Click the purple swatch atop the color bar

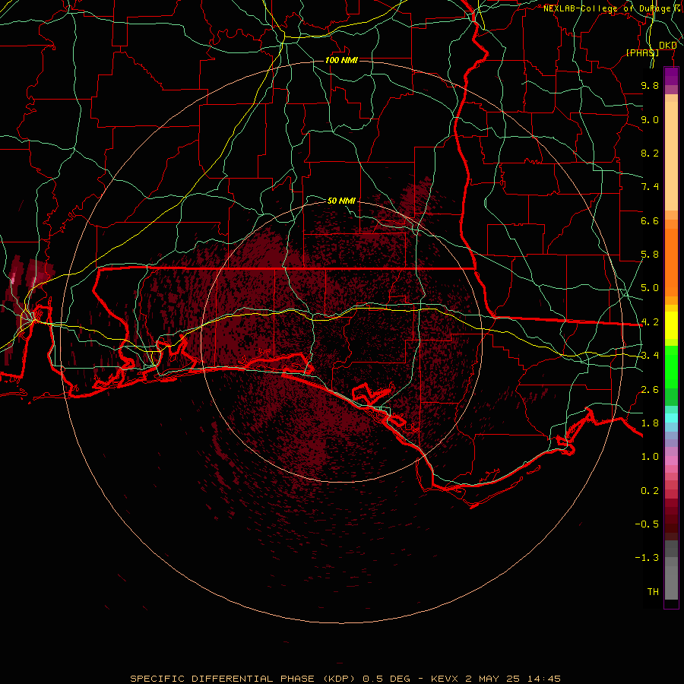(671, 76)
